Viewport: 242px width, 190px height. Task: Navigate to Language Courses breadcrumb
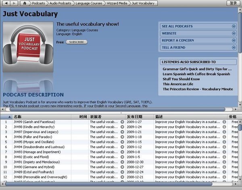(x=89, y=3)
